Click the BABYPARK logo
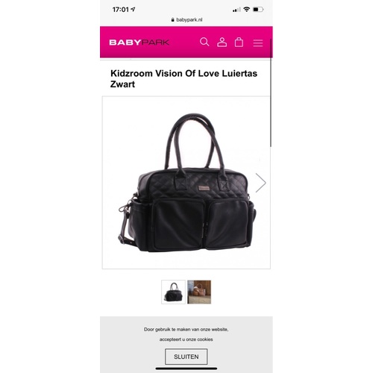 pos(140,43)
